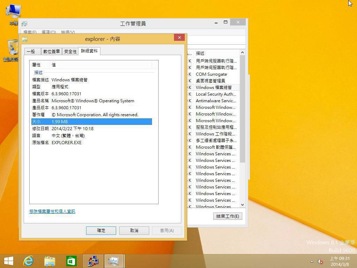Select the Local Security Auth... process row
This screenshot has height=268, width=357.
tap(214, 94)
